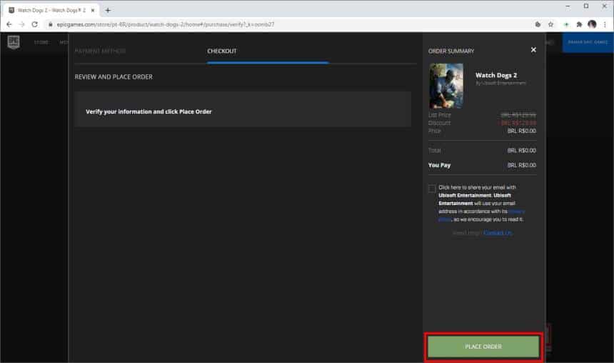Click Verify your information message
614x363 pixels.
[149, 111]
